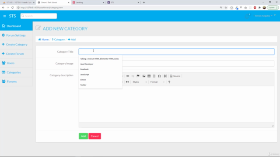Screen dimensions: 280x157
Task: Click the Add breadcrumb link
Action: coord(72,40)
